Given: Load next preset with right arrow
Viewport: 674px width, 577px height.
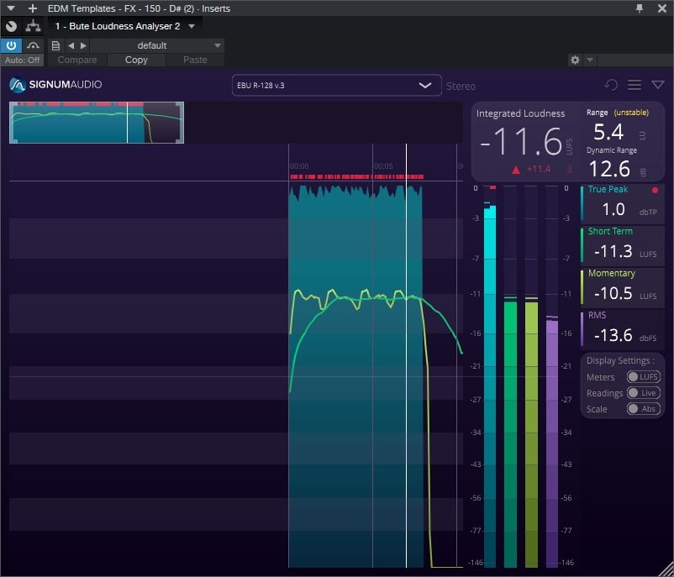Looking at the screenshot, I should (83, 45).
